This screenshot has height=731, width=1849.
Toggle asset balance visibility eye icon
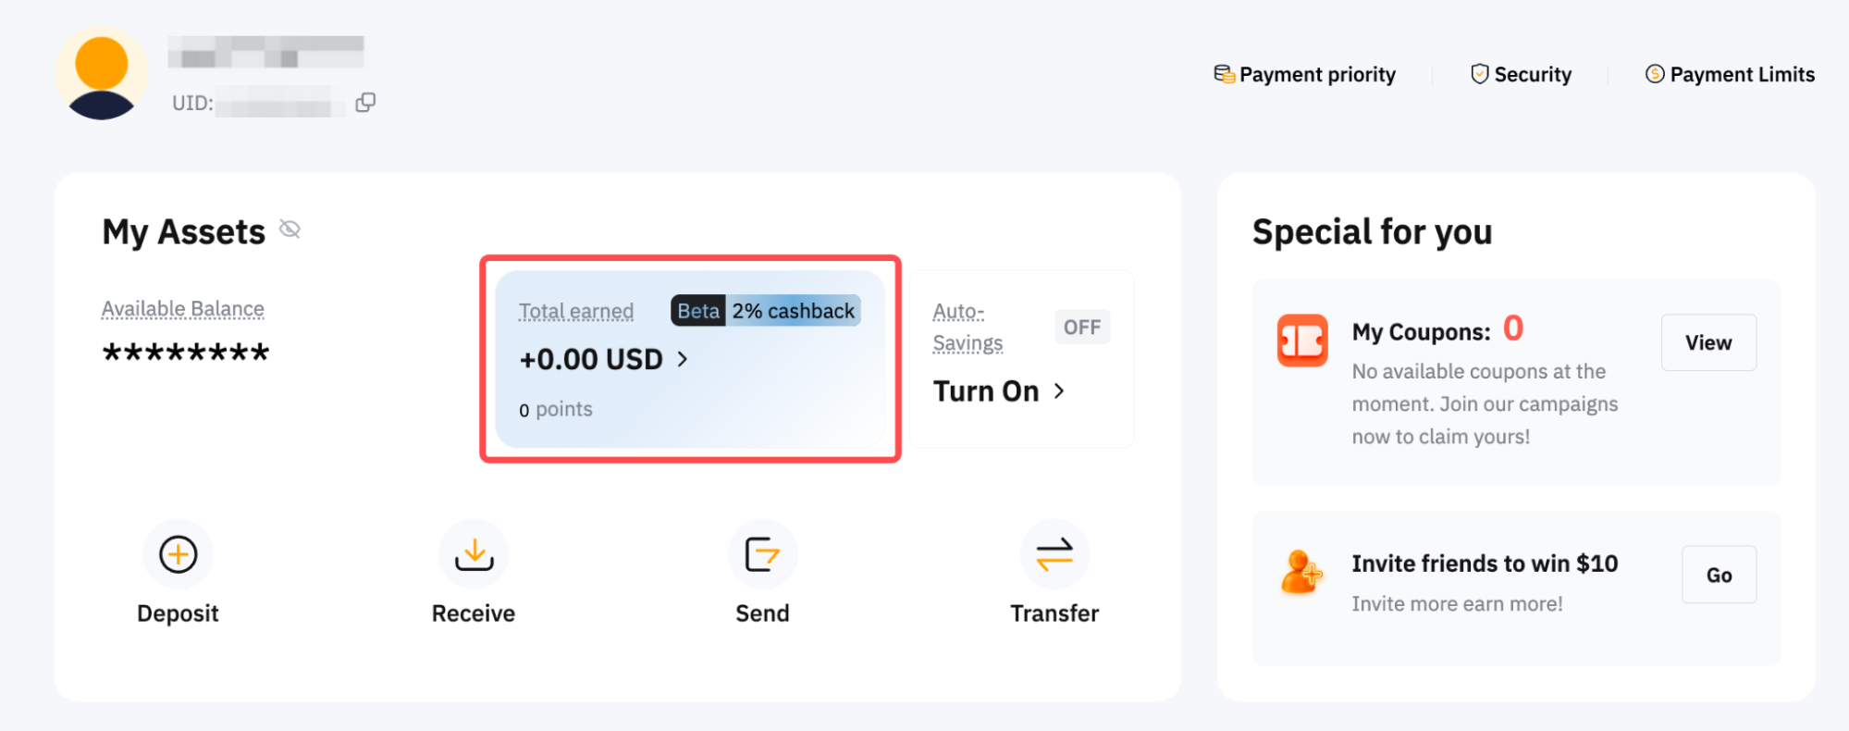pyautogui.click(x=290, y=229)
